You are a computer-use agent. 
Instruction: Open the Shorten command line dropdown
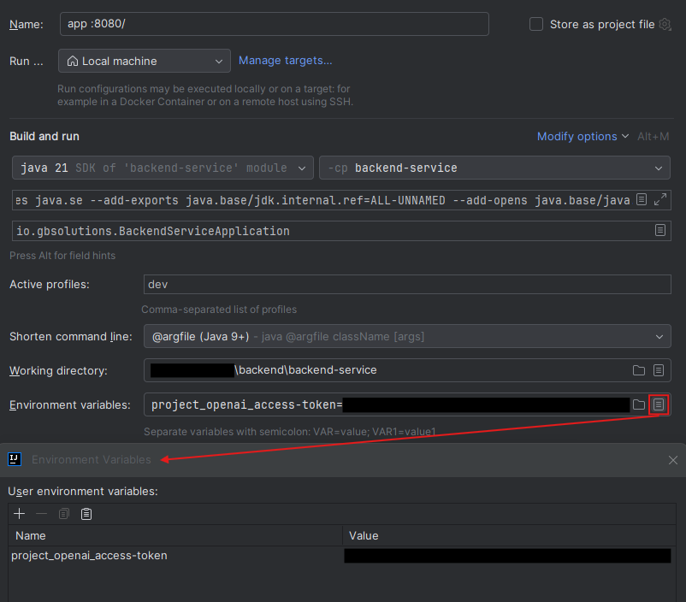pos(406,336)
